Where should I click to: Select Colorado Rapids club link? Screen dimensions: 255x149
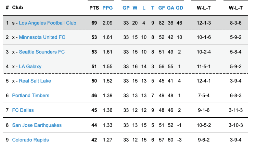[30, 140]
